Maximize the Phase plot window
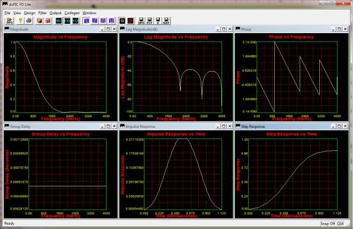This screenshot has width=353, height=229. pos(339,29)
